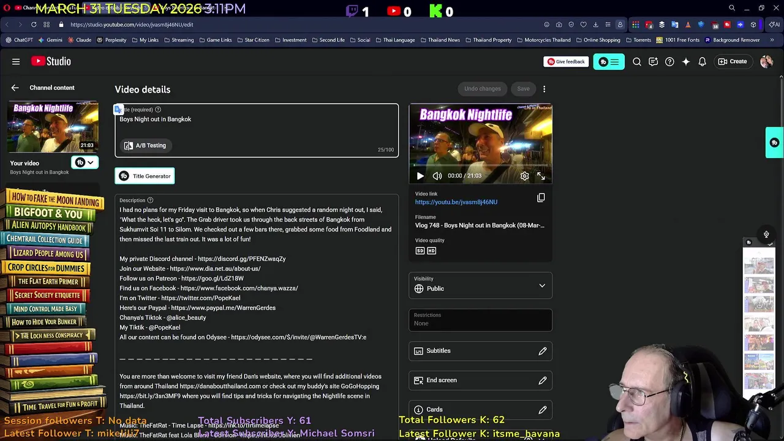Open the browser AI button
The height and width of the screenshot is (441, 784).
774,24
